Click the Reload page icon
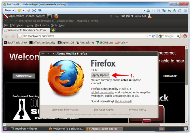Image resolution: width=191 pixels, height=134 pixels. coord(153,36)
